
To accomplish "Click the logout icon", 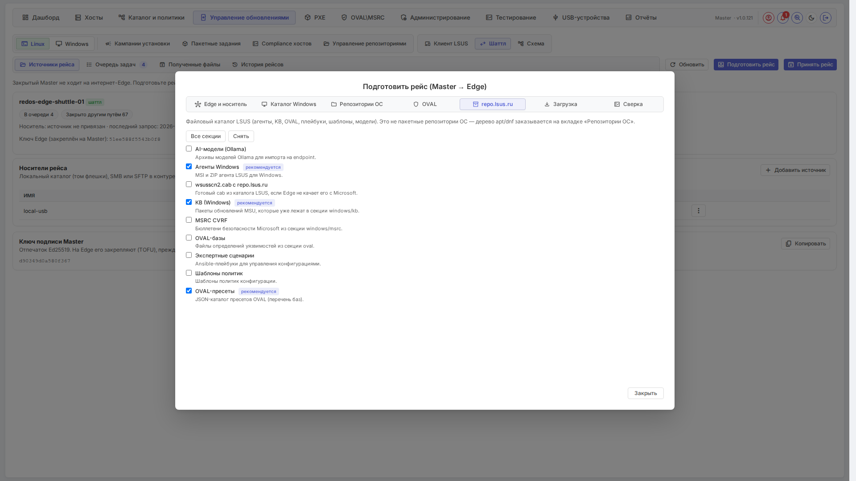I will point(825,18).
